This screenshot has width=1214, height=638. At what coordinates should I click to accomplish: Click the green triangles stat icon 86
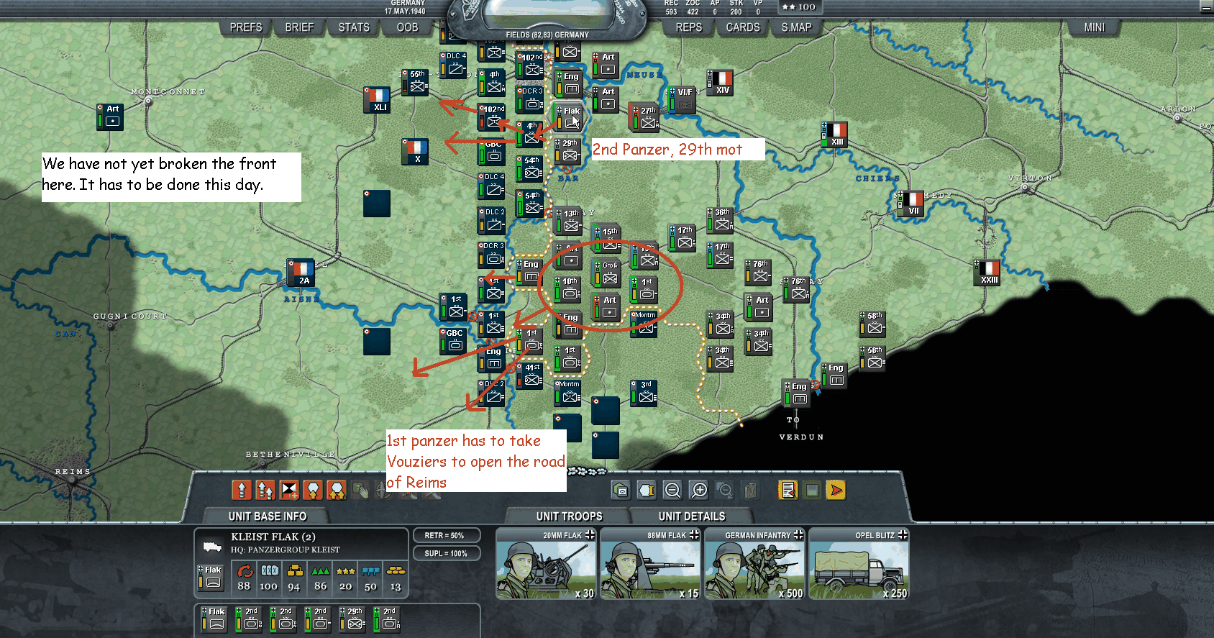pos(320,571)
